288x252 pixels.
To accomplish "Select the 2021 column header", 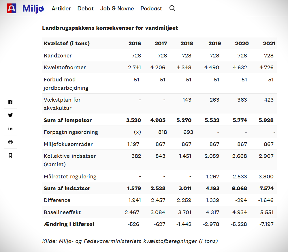I will (269, 44).
